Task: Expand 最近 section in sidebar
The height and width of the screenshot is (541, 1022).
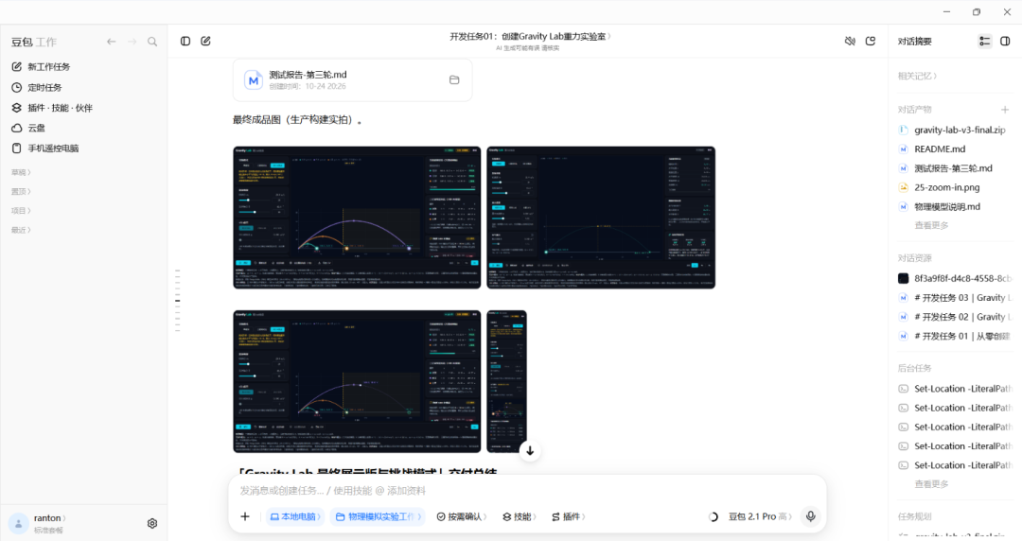Action: point(21,230)
